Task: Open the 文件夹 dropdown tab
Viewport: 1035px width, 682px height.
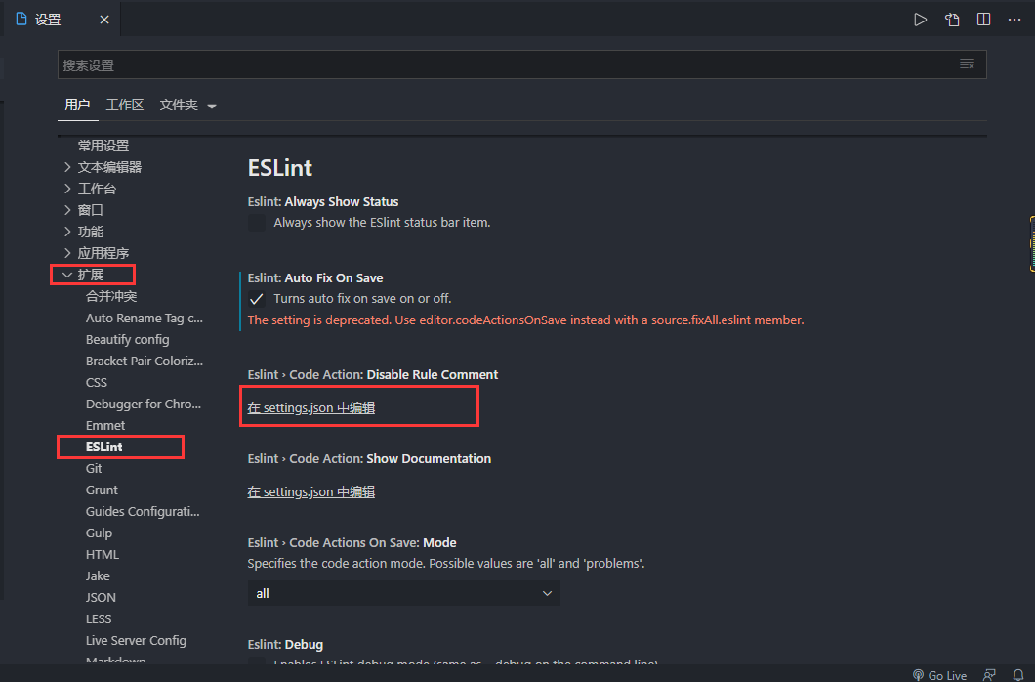Action: pos(187,105)
